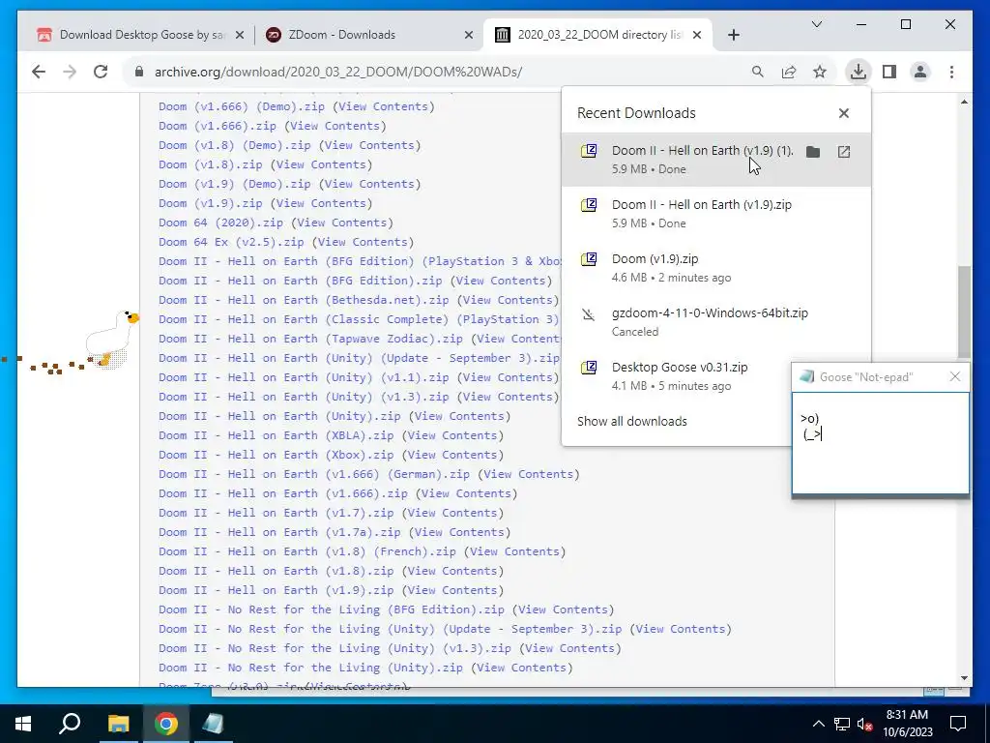Click the Goose Not-epad taskbar icon

[214, 724]
